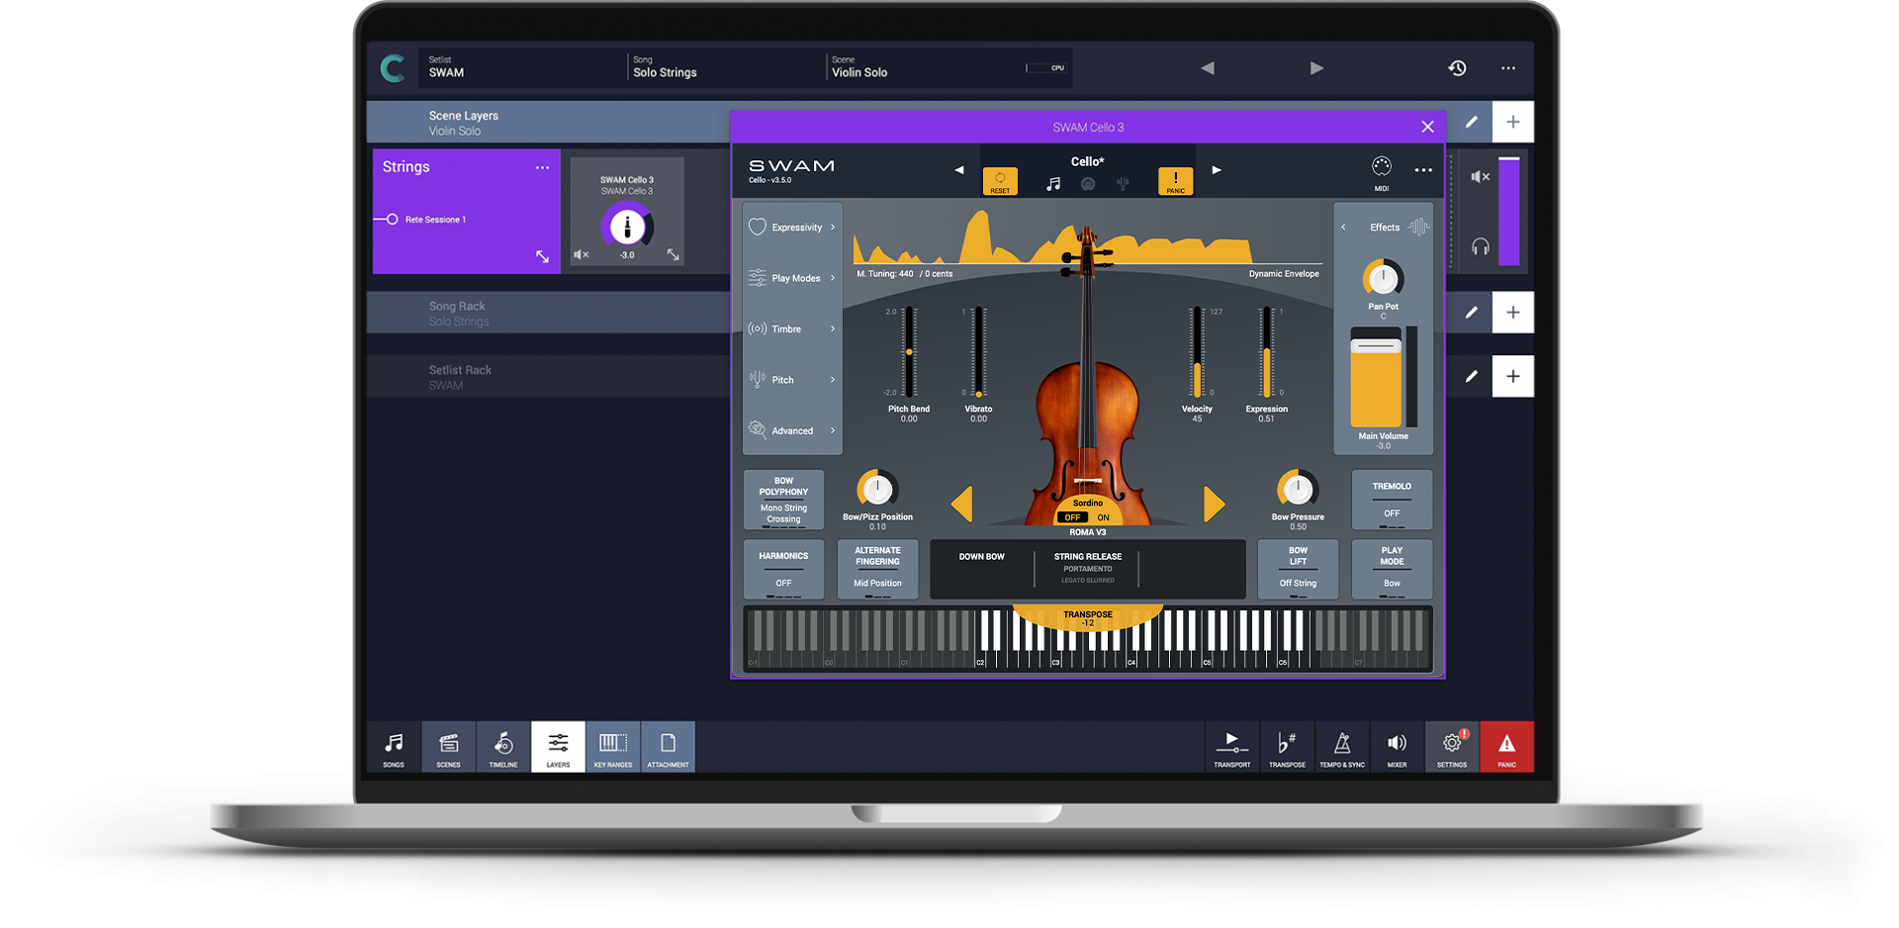Image resolution: width=1899 pixels, height=928 pixels.
Task: Add item to Song Rack with plus
Action: 1513,313
